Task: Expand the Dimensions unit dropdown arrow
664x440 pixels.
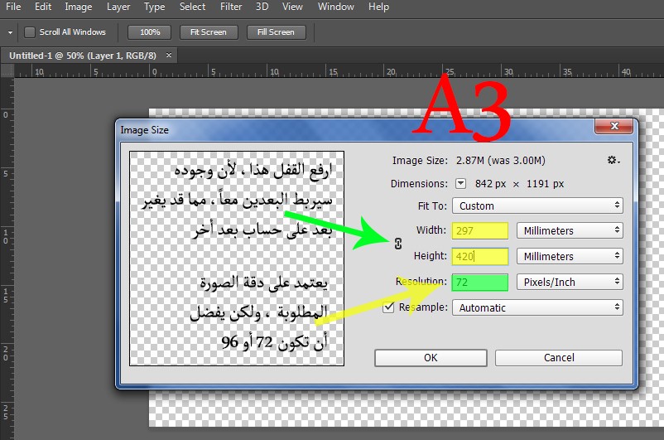Action: click(461, 184)
